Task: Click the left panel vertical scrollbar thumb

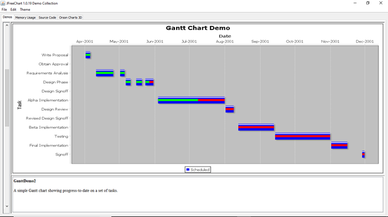Action: (7, 97)
